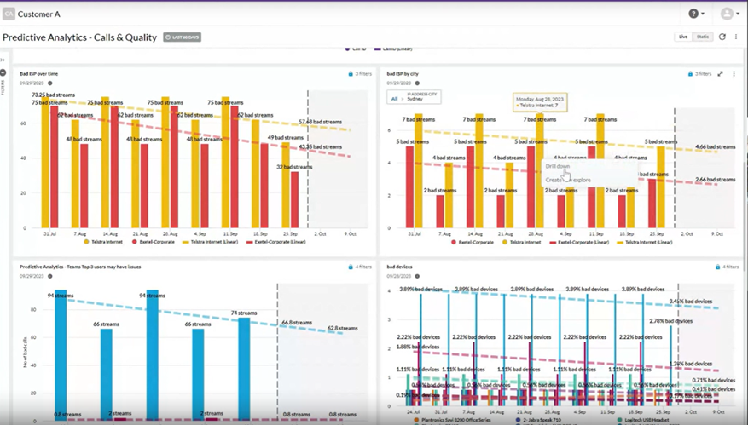Open the Last 60 Days date range selector
748x425 pixels.
pyautogui.click(x=183, y=37)
